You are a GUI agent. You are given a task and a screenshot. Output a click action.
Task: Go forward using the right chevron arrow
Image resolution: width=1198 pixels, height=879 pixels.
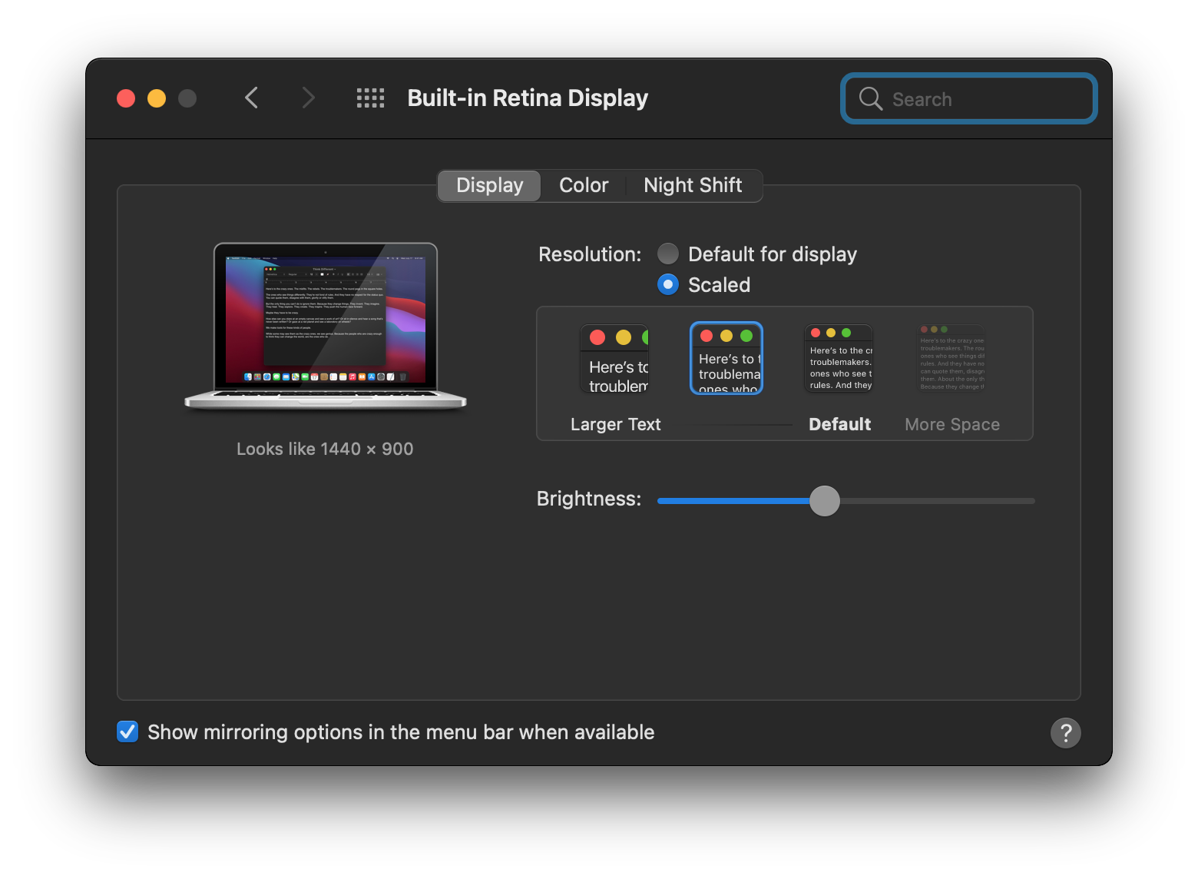[309, 98]
